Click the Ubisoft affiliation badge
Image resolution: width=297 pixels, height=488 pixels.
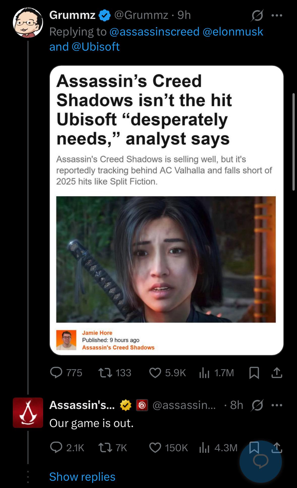click(x=142, y=405)
